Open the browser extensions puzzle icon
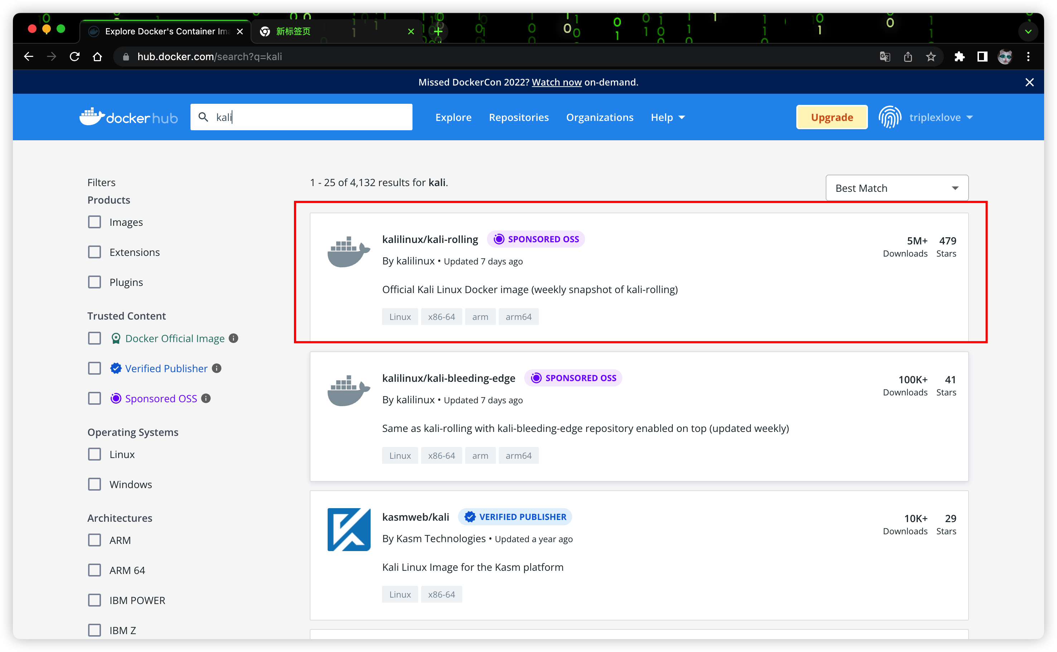Screen dimensions: 1057x652 pos(959,57)
